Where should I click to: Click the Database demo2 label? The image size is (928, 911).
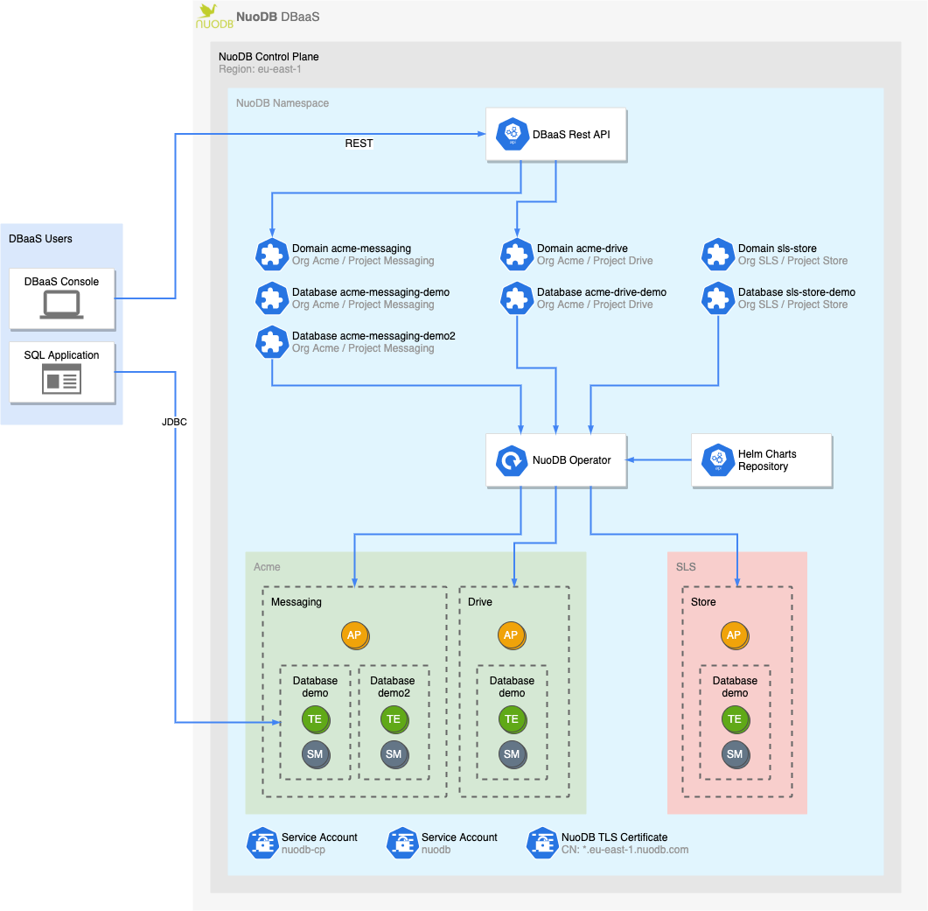pos(393,686)
